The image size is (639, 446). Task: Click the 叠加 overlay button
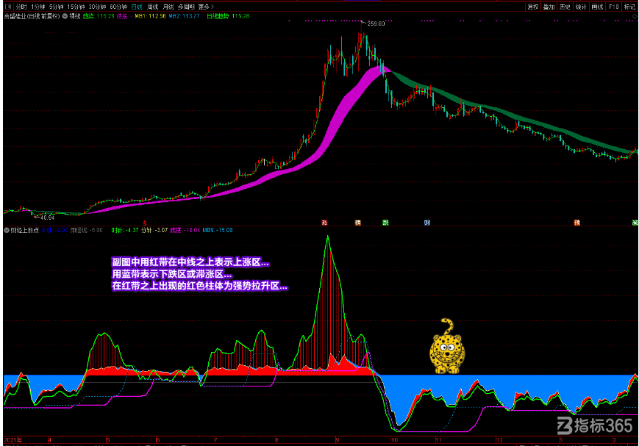click(549, 7)
